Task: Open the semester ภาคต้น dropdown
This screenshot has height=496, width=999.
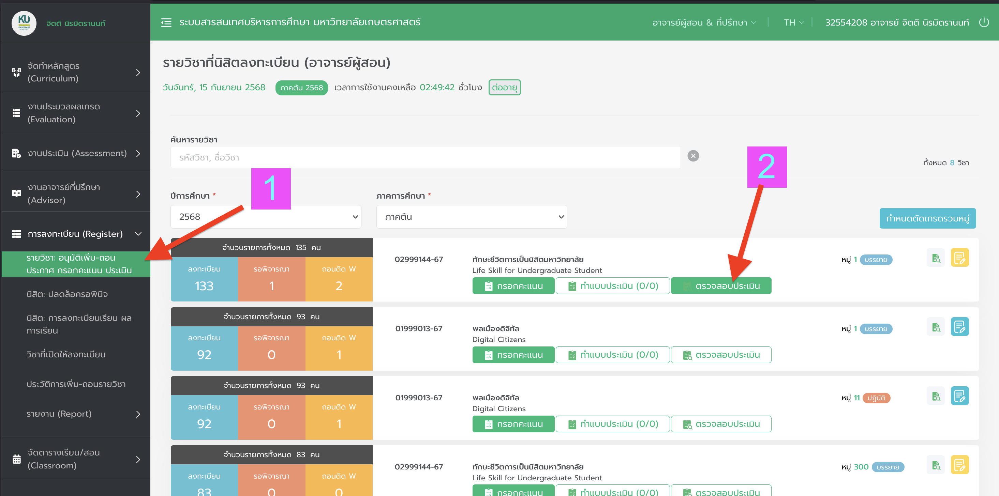Action: pos(471,217)
